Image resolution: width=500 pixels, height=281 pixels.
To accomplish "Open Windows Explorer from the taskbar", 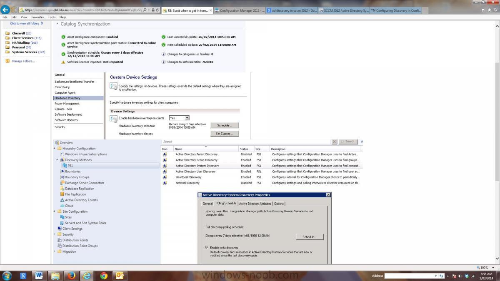I will click(x=55, y=275).
